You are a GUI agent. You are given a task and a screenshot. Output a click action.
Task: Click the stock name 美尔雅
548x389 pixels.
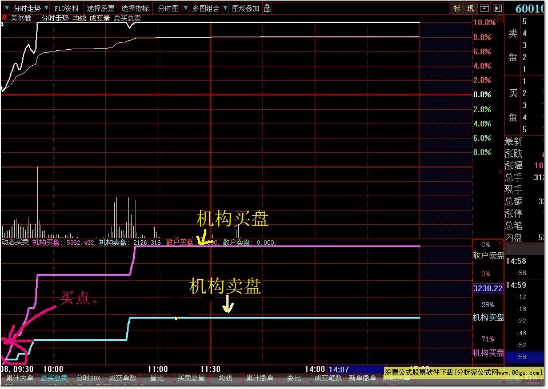(21, 18)
